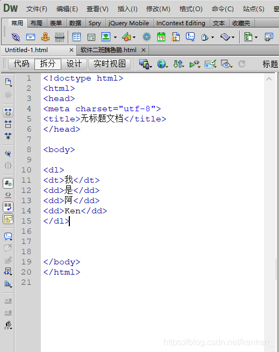Viewport: 279px width, 352px height.
Task: Open the Script dropdown arrow
Action: 233,37
